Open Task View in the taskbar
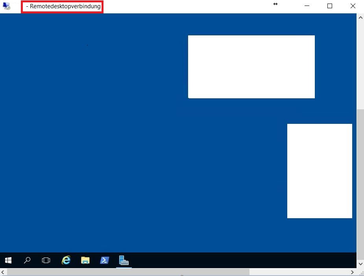Image resolution: width=364 pixels, height=276 pixels. click(46, 260)
